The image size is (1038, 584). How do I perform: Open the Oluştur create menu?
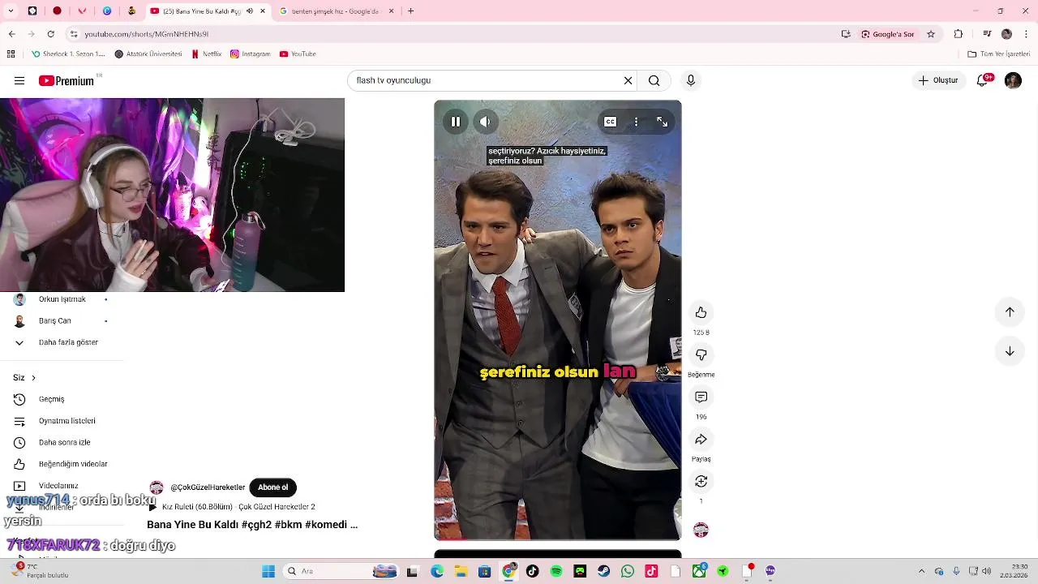point(938,80)
